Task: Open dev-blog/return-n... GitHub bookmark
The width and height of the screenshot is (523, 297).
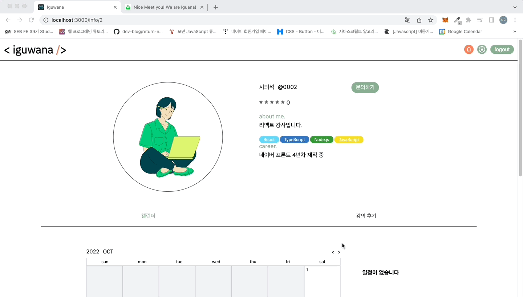Action: pos(138,32)
